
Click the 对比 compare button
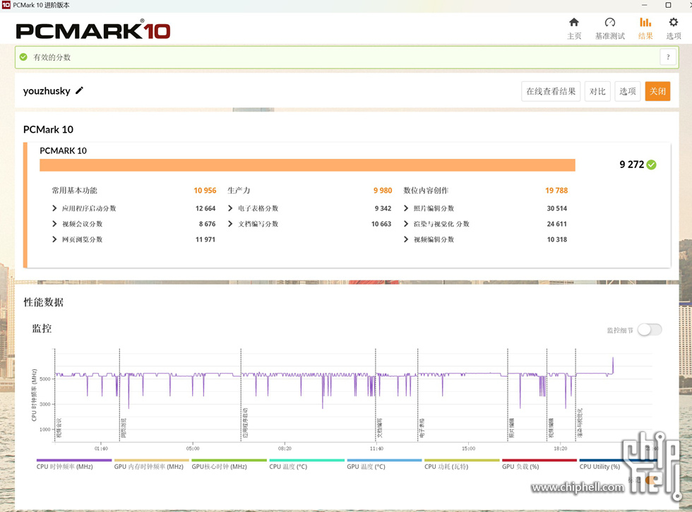pyautogui.click(x=597, y=91)
